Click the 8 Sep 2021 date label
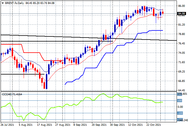Viewport: 188px width, 128px height. pyautogui.click(x=80, y=125)
